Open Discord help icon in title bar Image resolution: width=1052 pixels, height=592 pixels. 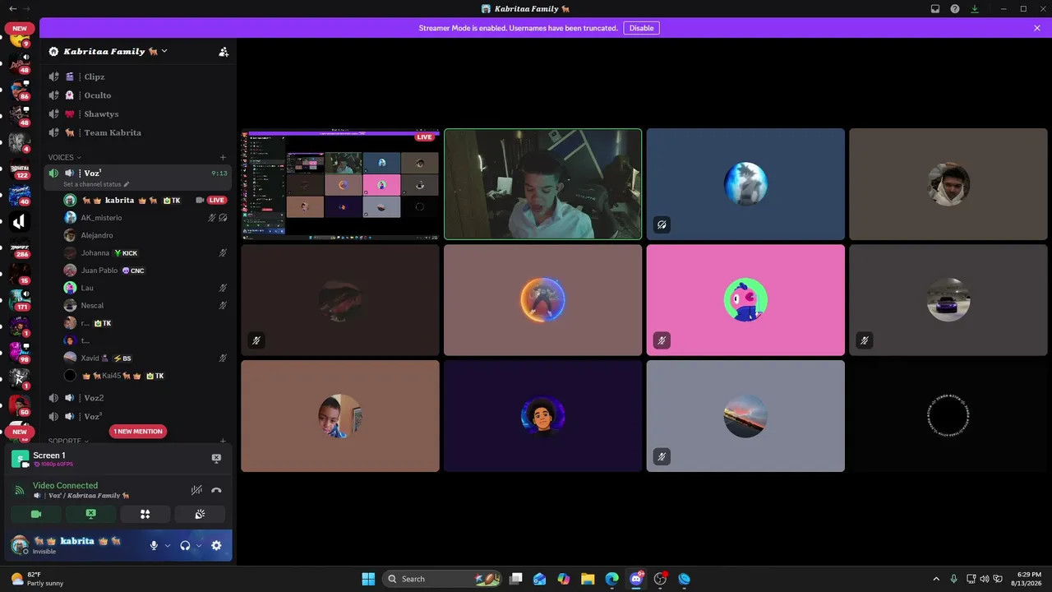[x=955, y=9]
